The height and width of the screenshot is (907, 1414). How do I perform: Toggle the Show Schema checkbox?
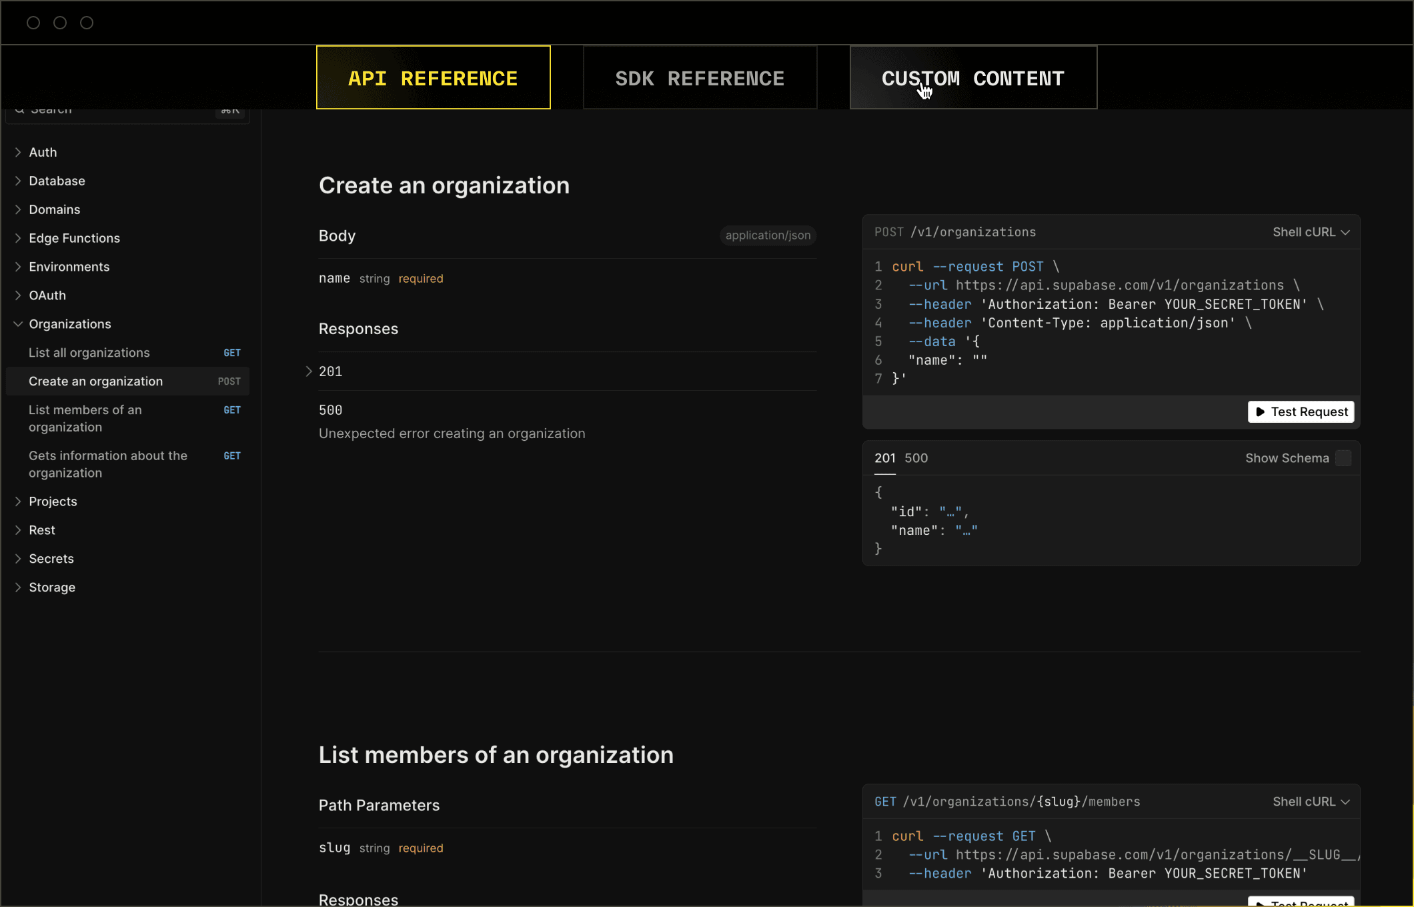[x=1343, y=458]
